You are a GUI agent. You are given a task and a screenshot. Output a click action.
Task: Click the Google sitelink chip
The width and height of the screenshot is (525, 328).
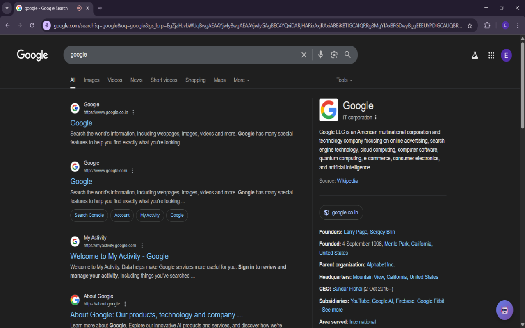[x=177, y=215]
